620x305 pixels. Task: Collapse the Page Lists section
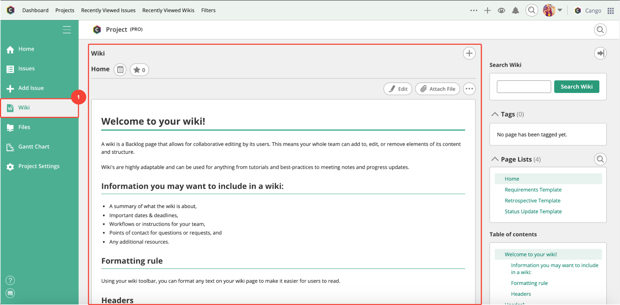[495, 159]
